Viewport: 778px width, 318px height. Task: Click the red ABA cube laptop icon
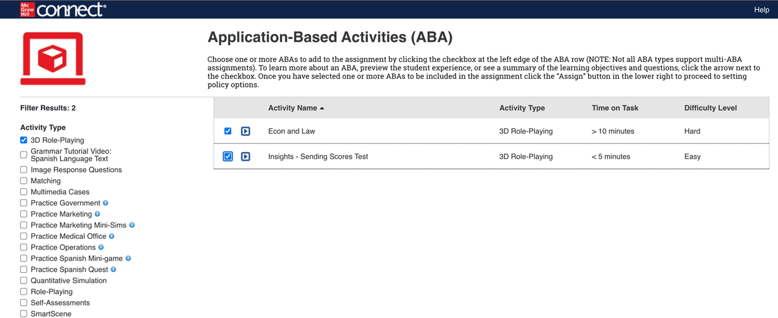pyautogui.click(x=53, y=58)
